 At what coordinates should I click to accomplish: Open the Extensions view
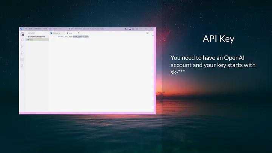[22, 60]
